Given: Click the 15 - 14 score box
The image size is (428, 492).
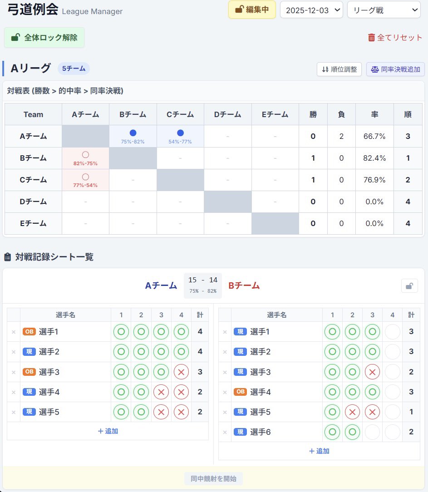Looking at the screenshot, I should point(203,285).
